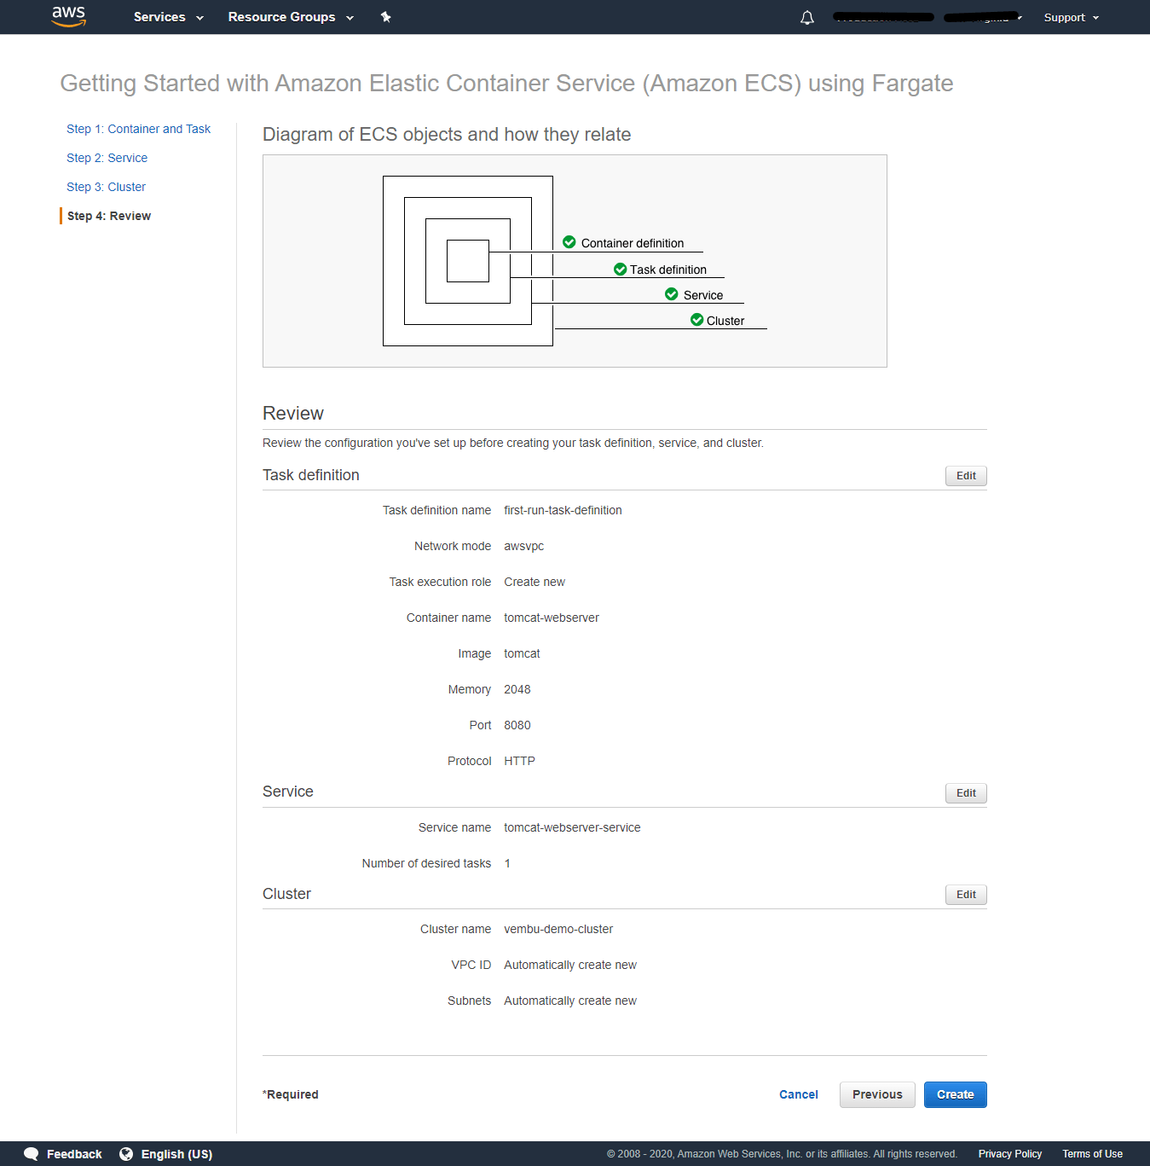Select the Image value tomcat
1150x1166 pixels.
[x=522, y=653]
